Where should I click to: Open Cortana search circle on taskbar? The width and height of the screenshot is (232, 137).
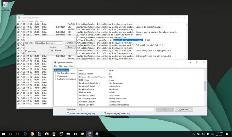pyautogui.click(x=11, y=134)
